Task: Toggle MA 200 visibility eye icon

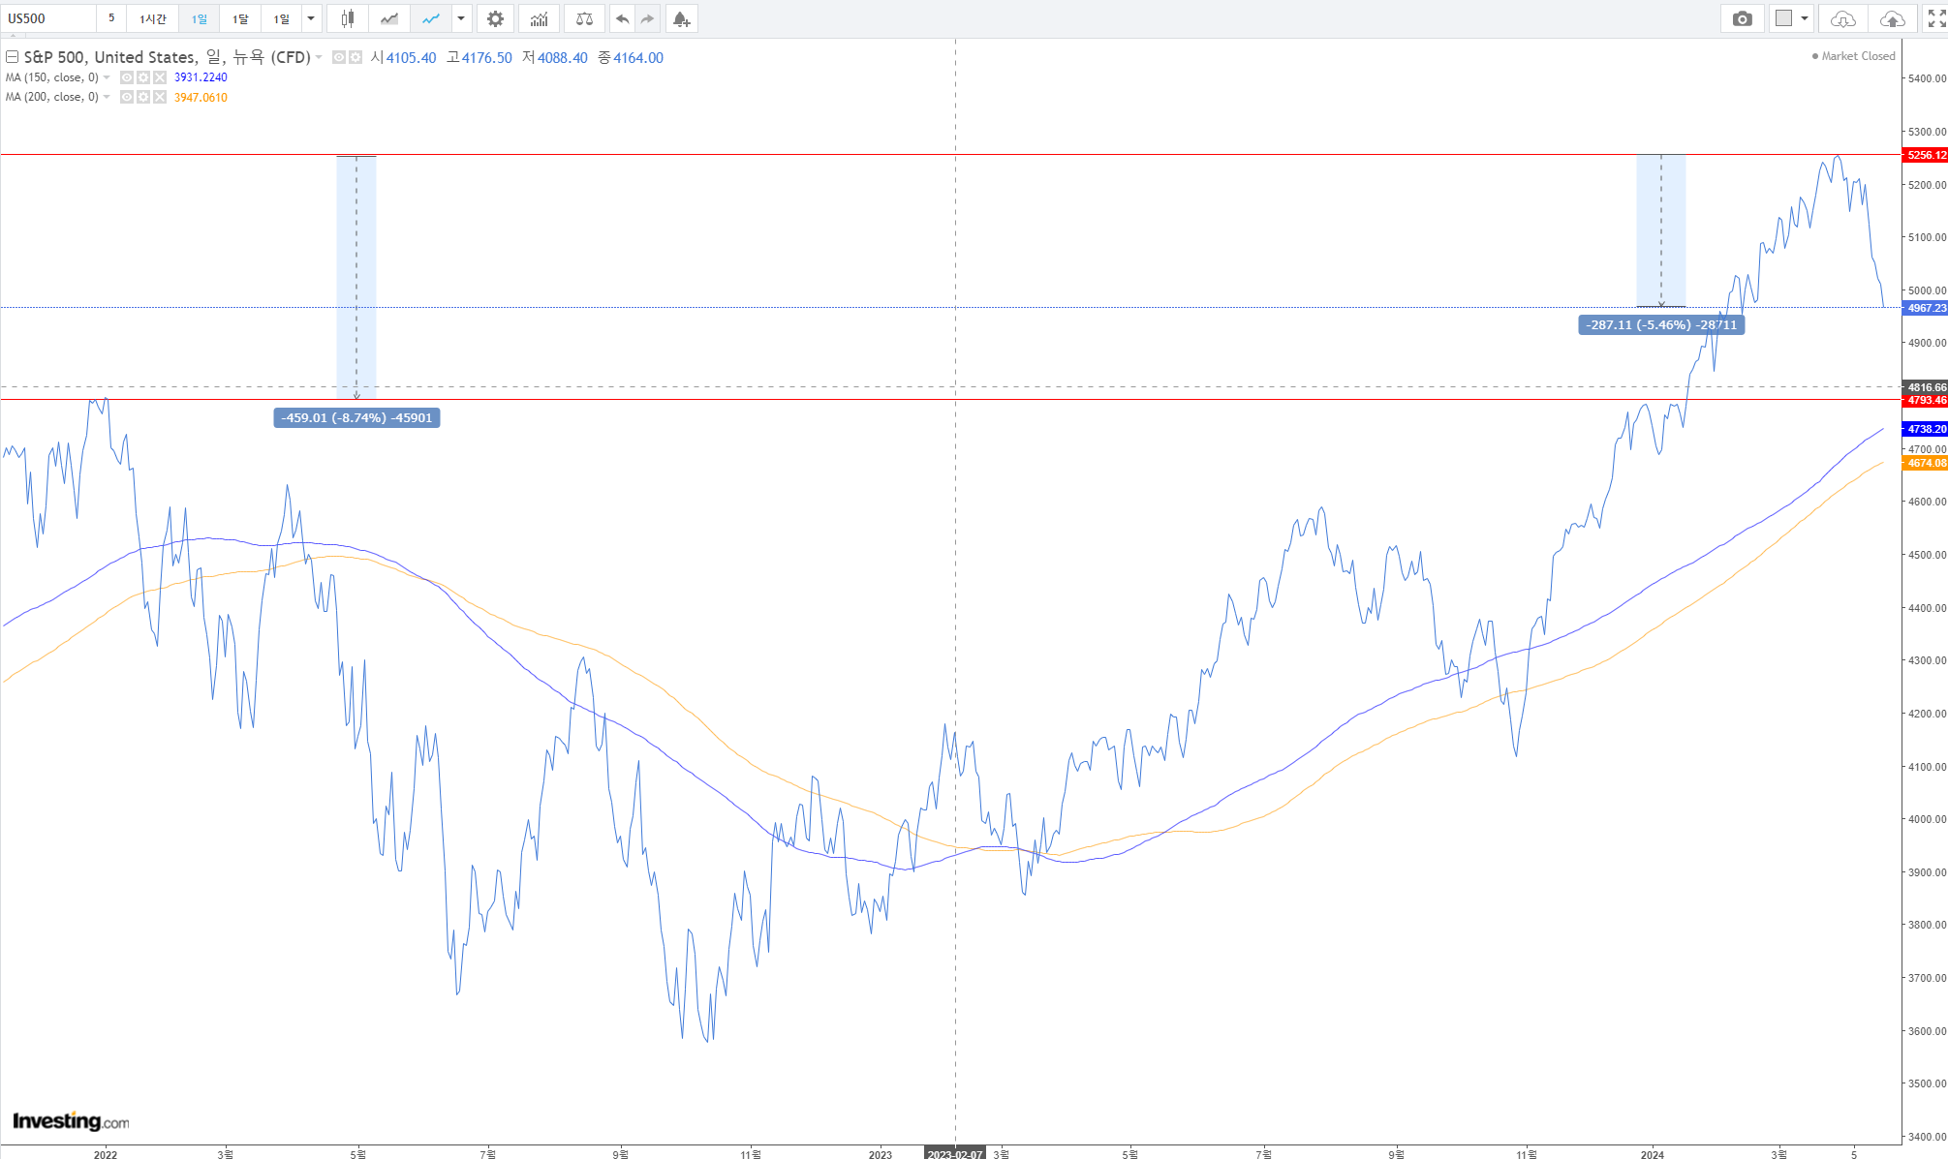Action: point(127,97)
